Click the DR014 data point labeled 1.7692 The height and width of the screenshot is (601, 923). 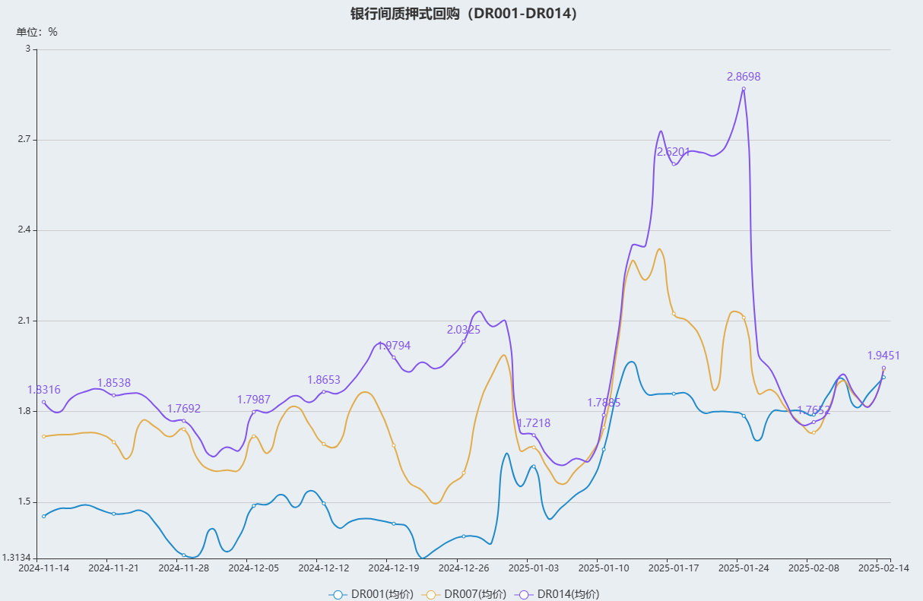[184, 420]
